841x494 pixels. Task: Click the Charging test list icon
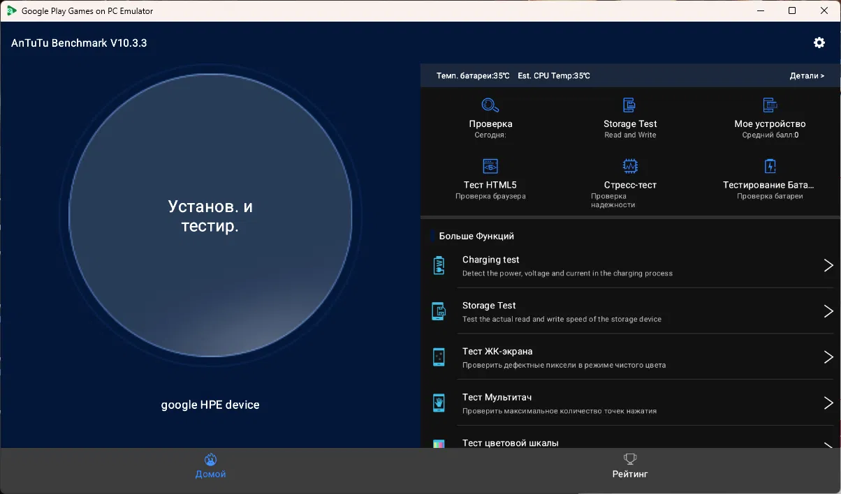point(439,265)
